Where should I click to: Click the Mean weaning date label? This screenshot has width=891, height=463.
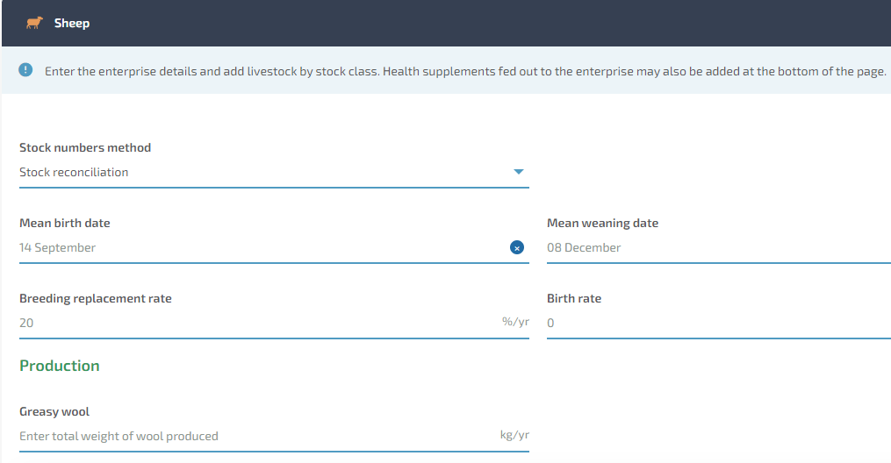[x=602, y=223]
